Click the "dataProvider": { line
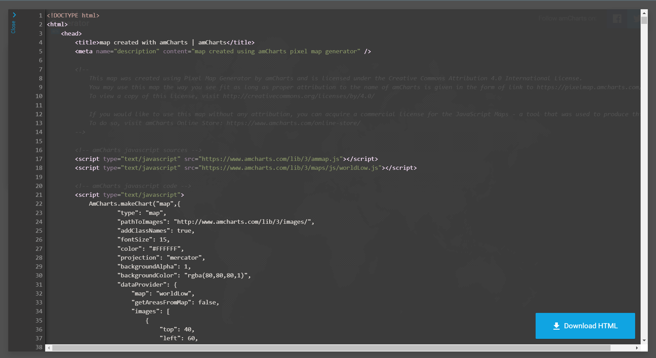This screenshot has width=656, height=358. pyautogui.click(x=147, y=285)
